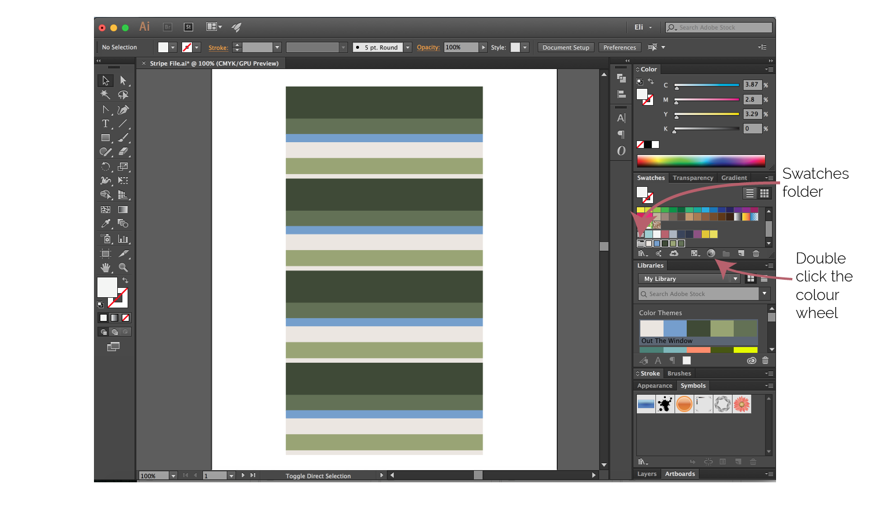Select the Rotate tool
870x509 pixels.
coord(106,167)
